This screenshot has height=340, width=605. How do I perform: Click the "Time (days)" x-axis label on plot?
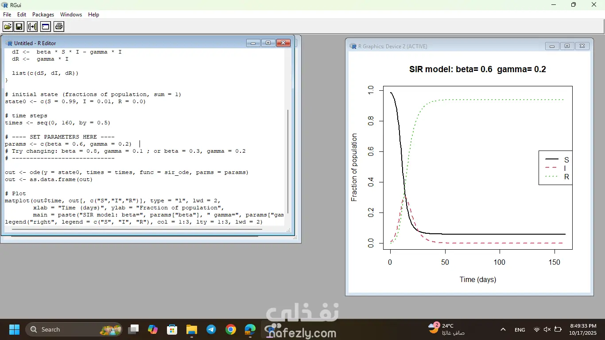coord(478,279)
